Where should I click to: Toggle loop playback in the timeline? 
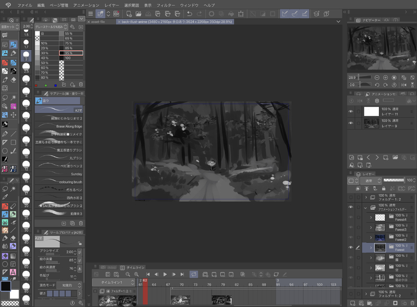pos(194,274)
